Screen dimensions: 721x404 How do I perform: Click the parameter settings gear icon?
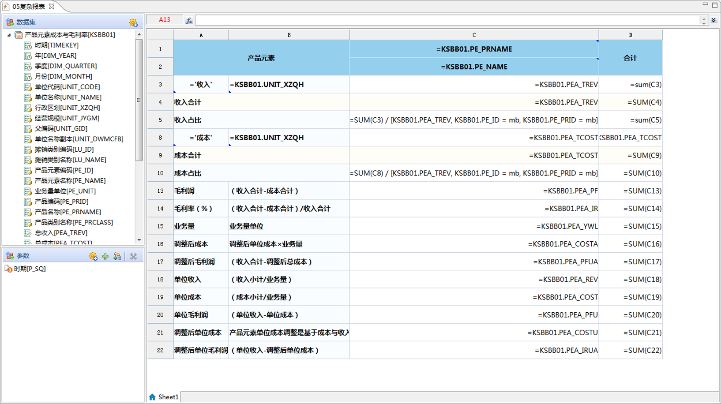coord(93,256)
